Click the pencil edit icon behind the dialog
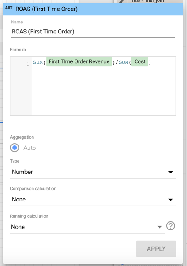Viewport: 187px width, 266px height. pos(122,1)
